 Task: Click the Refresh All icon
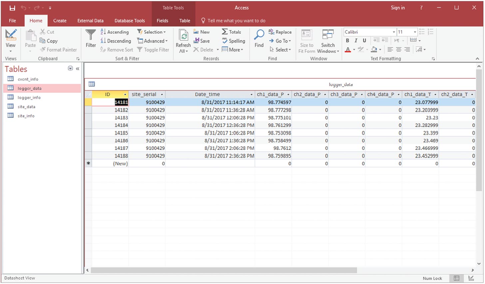pyautogui.click(x=183, y=40)
